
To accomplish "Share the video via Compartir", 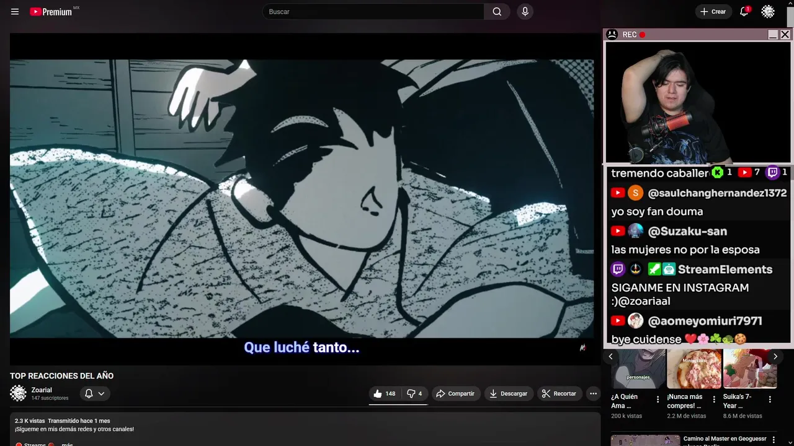I will [x=455, y=393].
